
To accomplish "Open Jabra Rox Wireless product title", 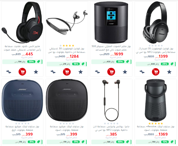I will (x=111, y=128).
